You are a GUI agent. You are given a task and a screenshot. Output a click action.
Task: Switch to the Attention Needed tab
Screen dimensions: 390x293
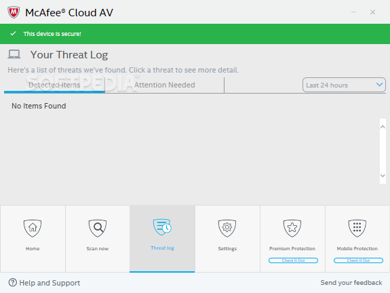(164, 85)
